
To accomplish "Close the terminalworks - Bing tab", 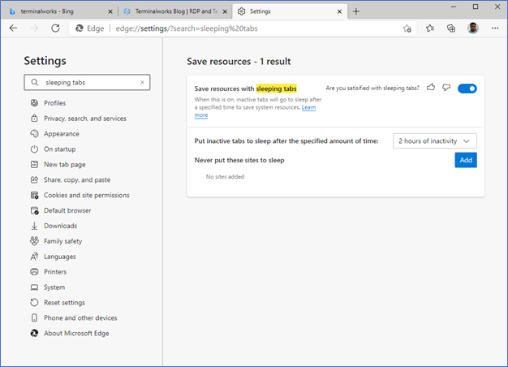I will 110,11.
